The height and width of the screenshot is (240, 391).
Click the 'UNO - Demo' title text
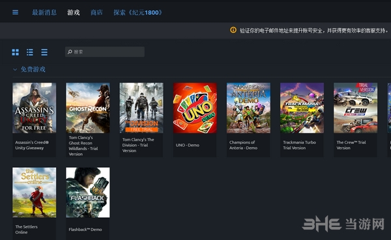(x=188, y=145)
